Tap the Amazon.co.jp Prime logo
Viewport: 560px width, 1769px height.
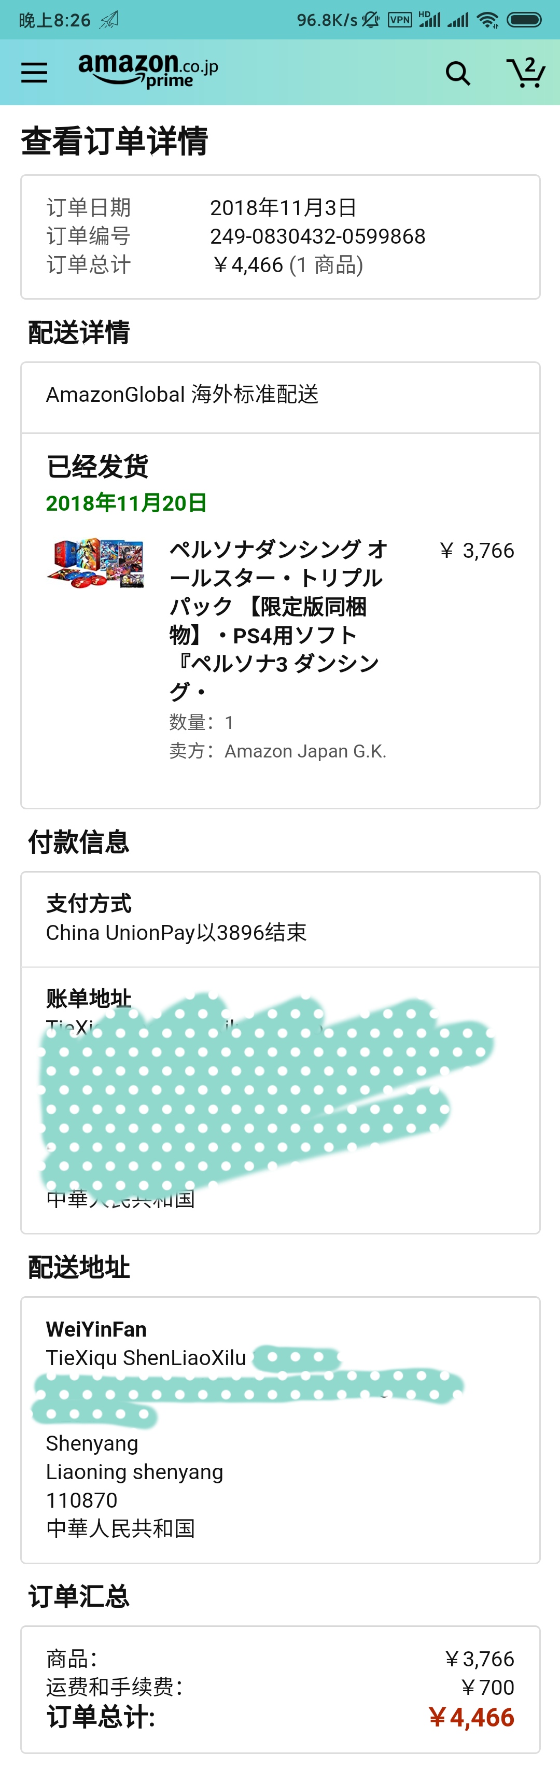(148, 71)
